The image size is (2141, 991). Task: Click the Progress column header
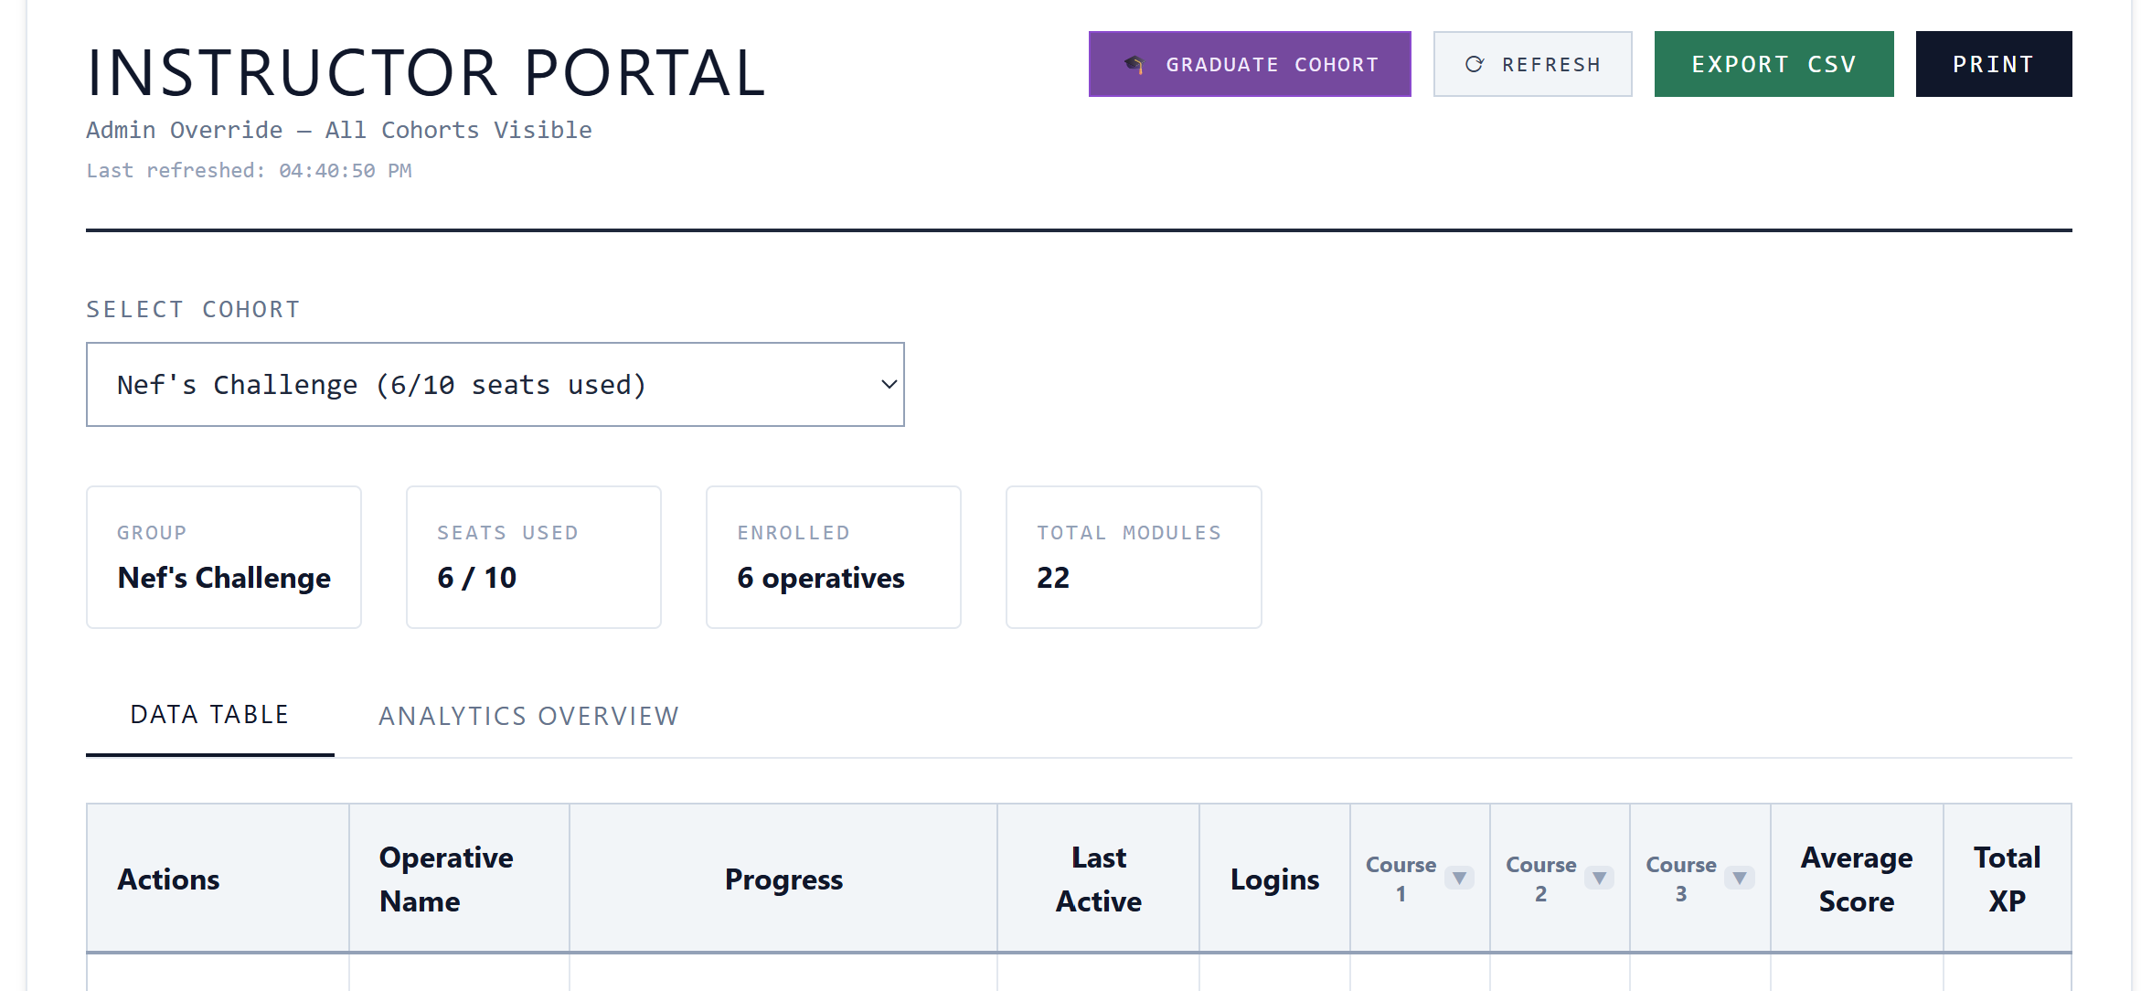pyautogui.click(x=783, y=879)
